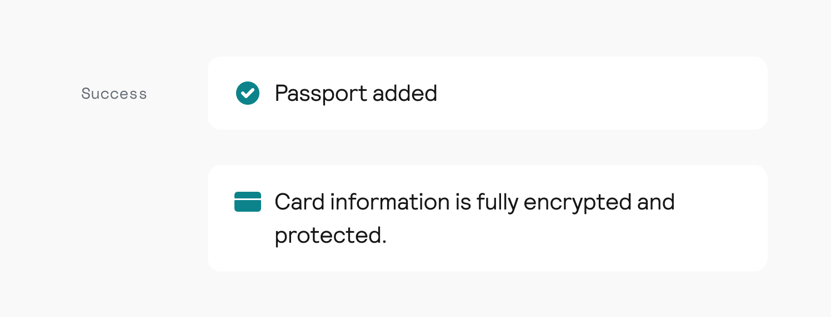
Task: Click the word "added" in the toast
Action: point(404,93)
